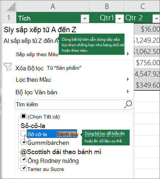
Task: Expand the Lọc theo Màu arrow
Action: (x=128, y=79)
